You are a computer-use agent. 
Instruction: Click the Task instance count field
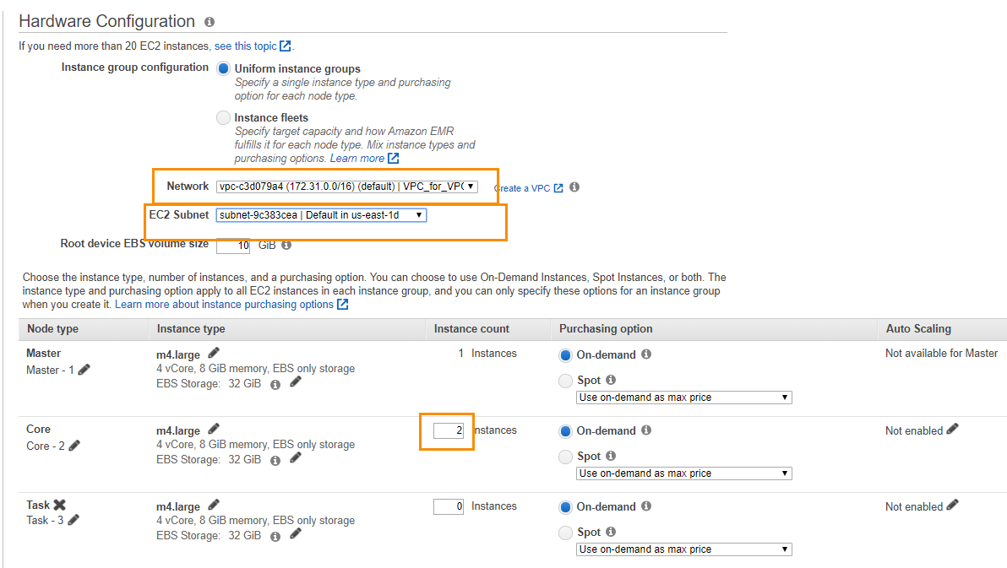449,506
